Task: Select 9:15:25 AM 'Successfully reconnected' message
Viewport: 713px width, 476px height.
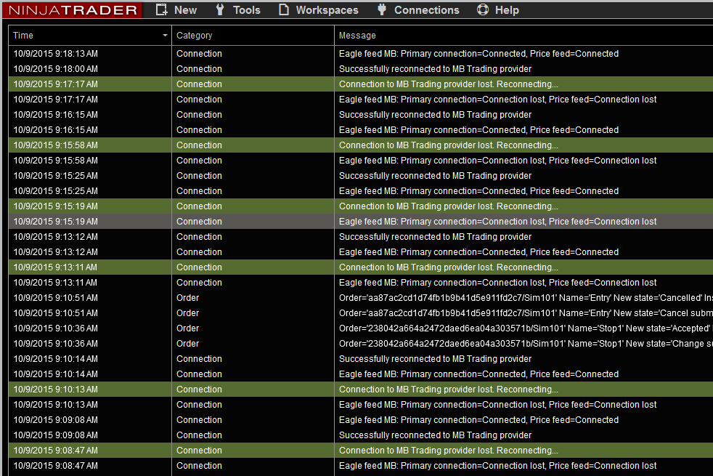Action: click(x=435, y=176)
